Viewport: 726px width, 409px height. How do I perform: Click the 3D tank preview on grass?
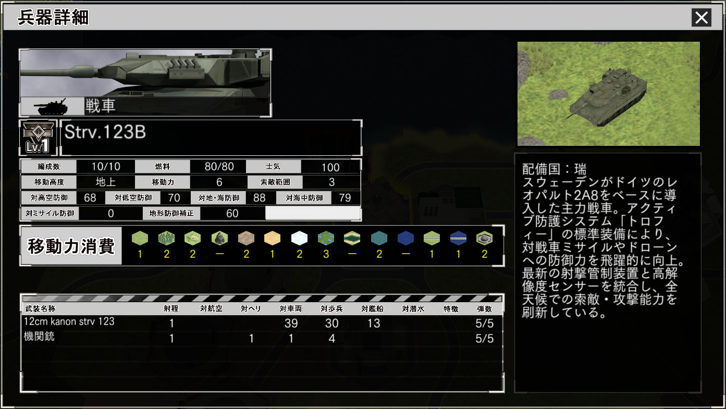pyautogui.click(x=609, y=94)
